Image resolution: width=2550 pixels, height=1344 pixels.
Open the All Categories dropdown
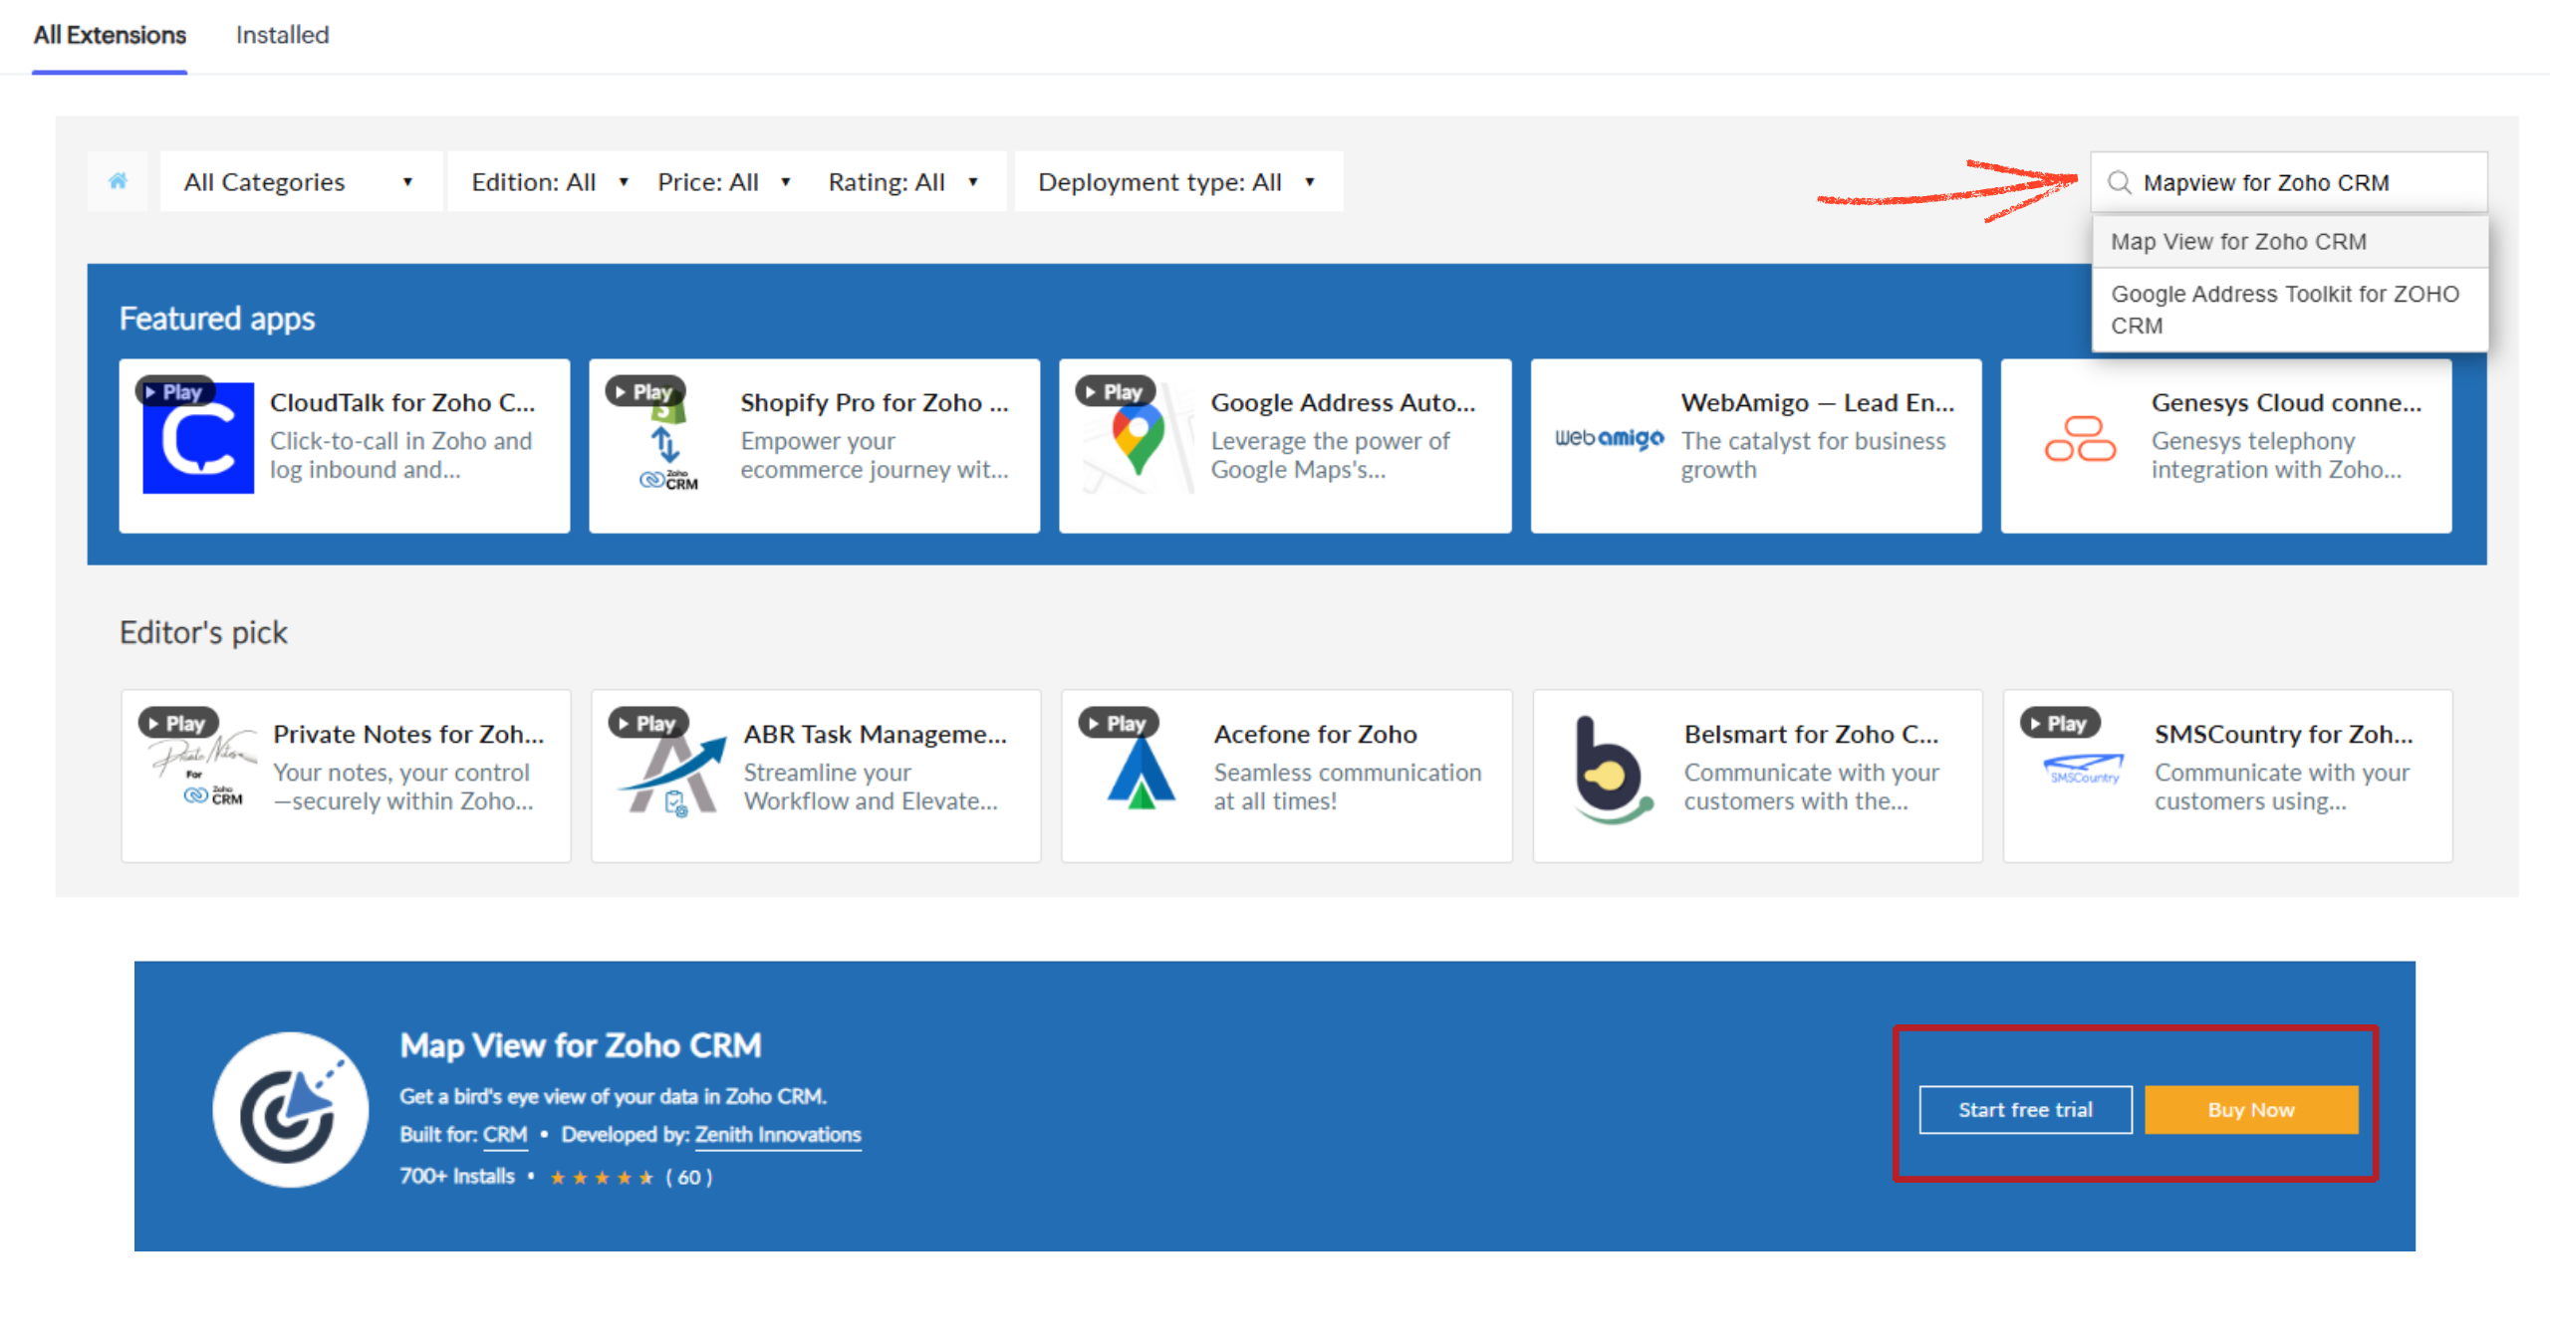pyautogui.click(x=298, y=182)
